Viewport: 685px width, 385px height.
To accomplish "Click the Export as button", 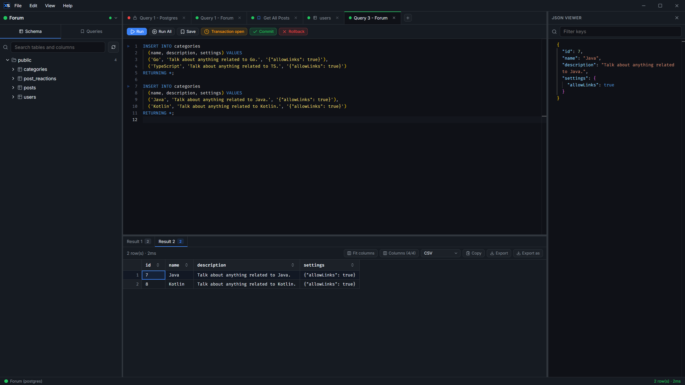I will (528, 253).
